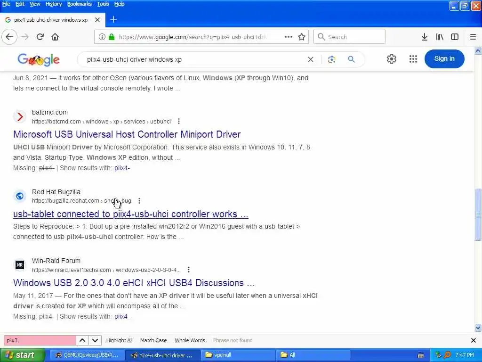Screen dimensions: 482x362
Task: Switch to vpcinull folder in taskbar
Action: [x=238, y=355]
